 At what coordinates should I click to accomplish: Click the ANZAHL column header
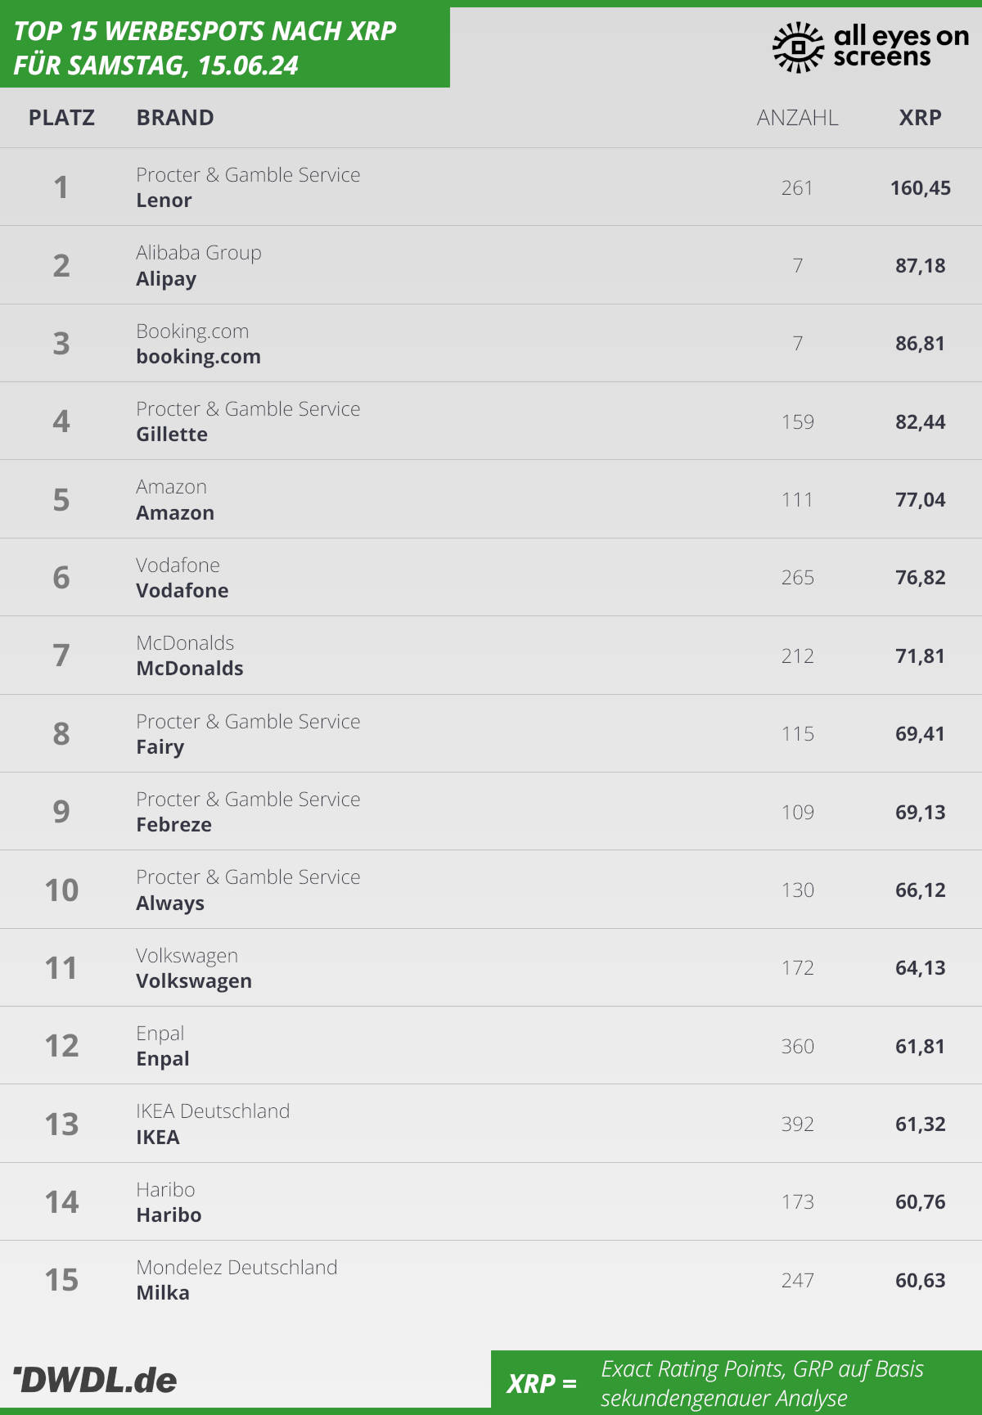tap(797, 118)
